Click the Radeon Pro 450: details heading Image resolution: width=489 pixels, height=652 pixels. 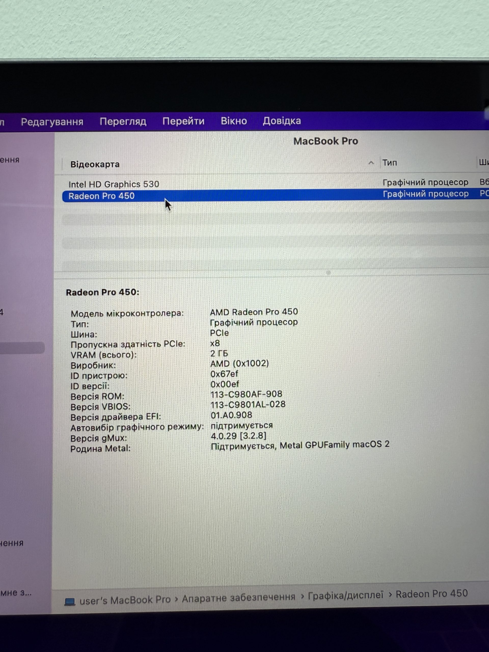(103, 292)
